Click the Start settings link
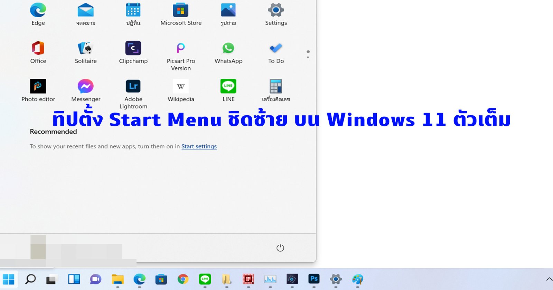 coord(199,146)
